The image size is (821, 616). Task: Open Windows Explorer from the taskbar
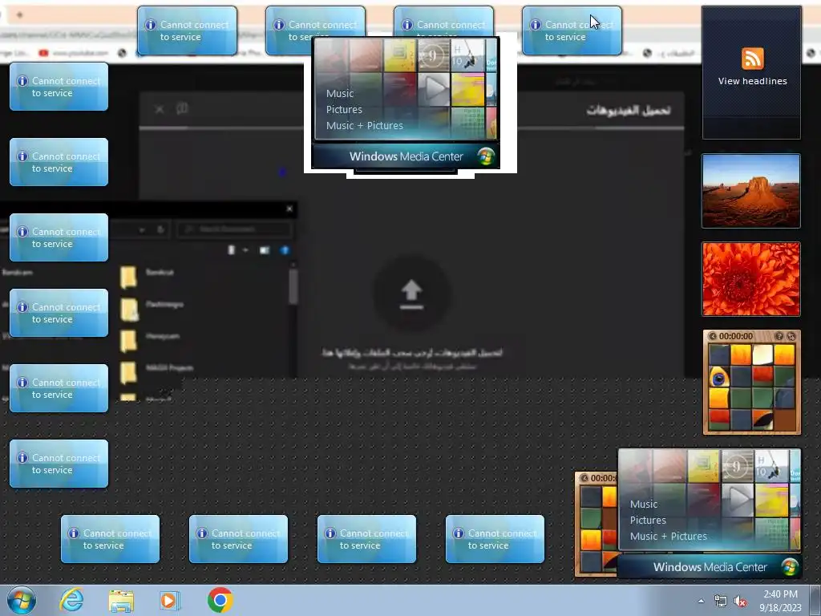(x=121, y=601)
